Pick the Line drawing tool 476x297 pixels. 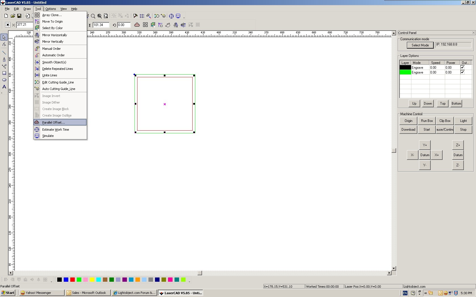[x=4, y=53]
